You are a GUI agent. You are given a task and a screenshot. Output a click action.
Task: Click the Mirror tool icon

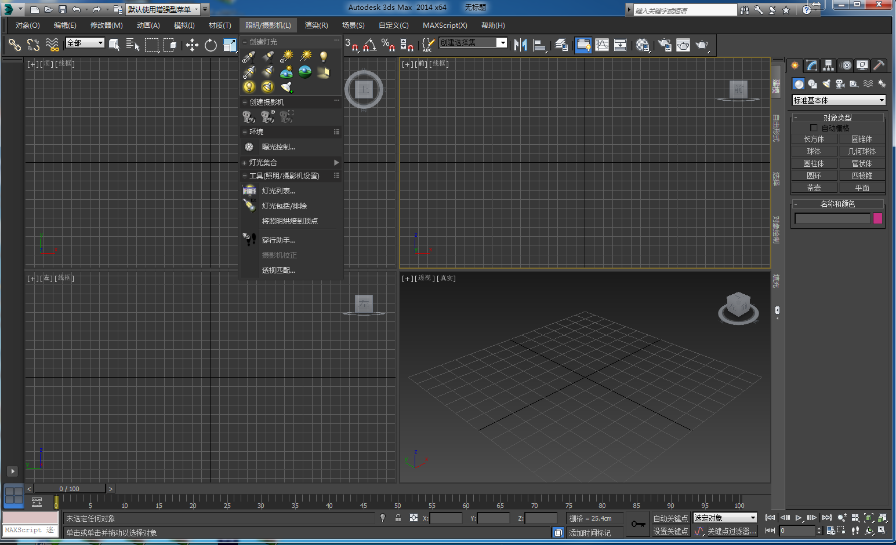pos(521,45)
